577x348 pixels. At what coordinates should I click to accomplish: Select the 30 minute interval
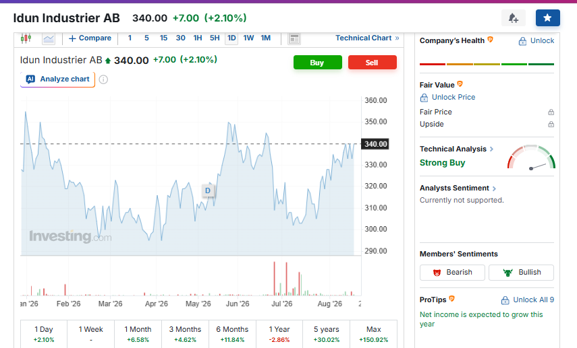pyautogui.click(x=181, y=38)
